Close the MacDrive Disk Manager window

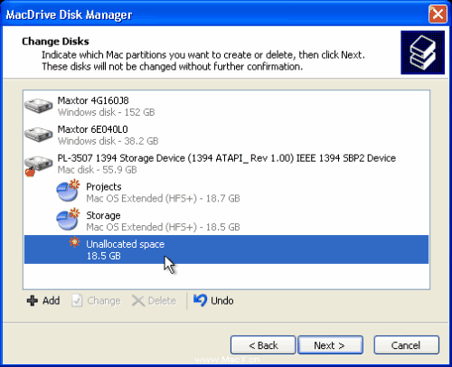click(438, 14)
